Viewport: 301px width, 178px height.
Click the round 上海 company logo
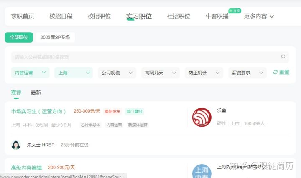(202, 171)
